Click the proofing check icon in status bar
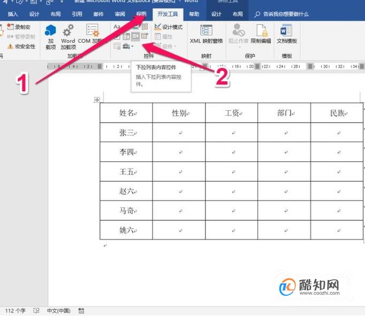The width and height of the screenshot is (365, 316). (x=36, y=311)
